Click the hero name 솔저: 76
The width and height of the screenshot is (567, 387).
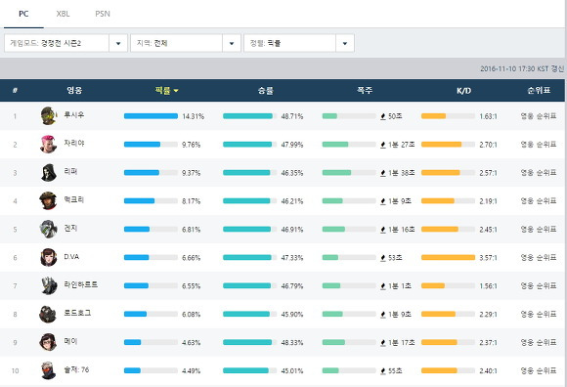coord(76,369)
